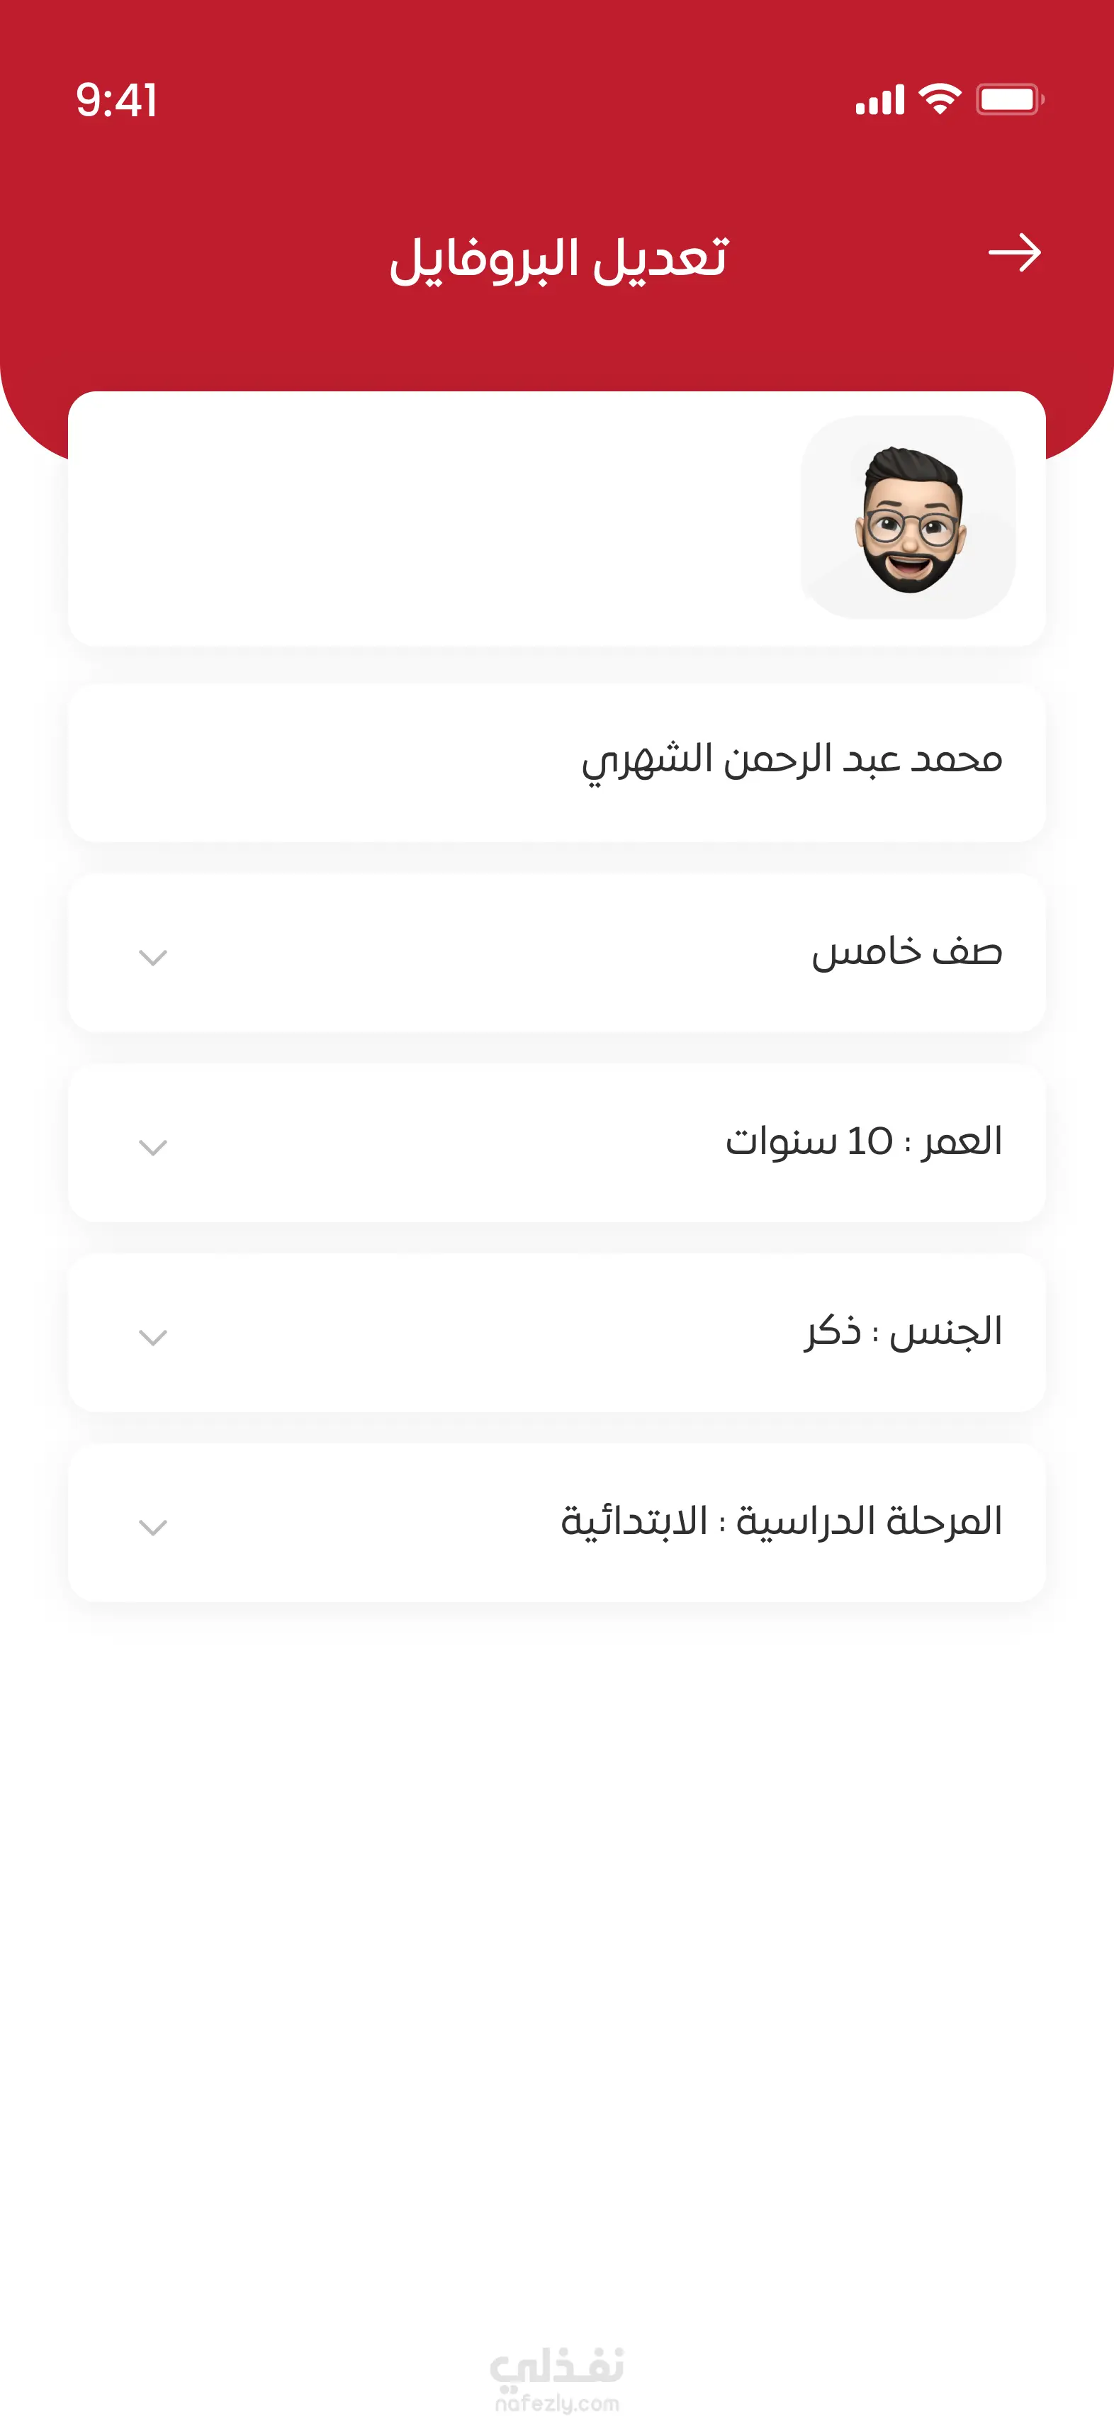Select the العمر : 10 سنوات field text
This screenshot has width=1114, height=2416.
coord(862,1142)
